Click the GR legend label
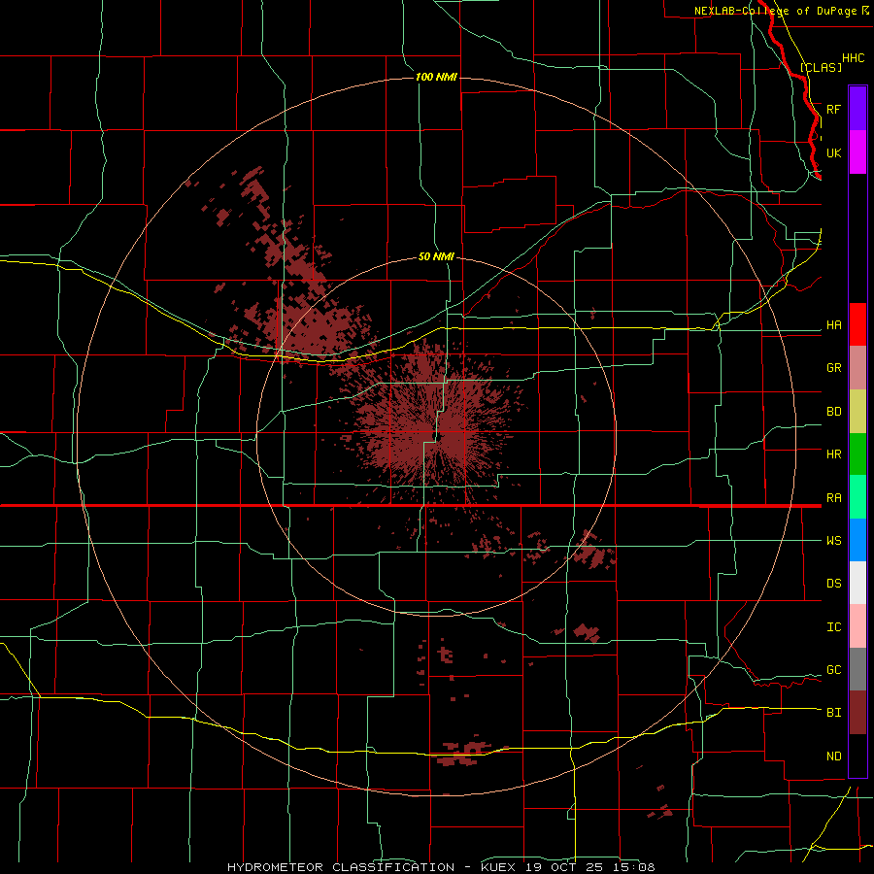 [x=834, y=368]
